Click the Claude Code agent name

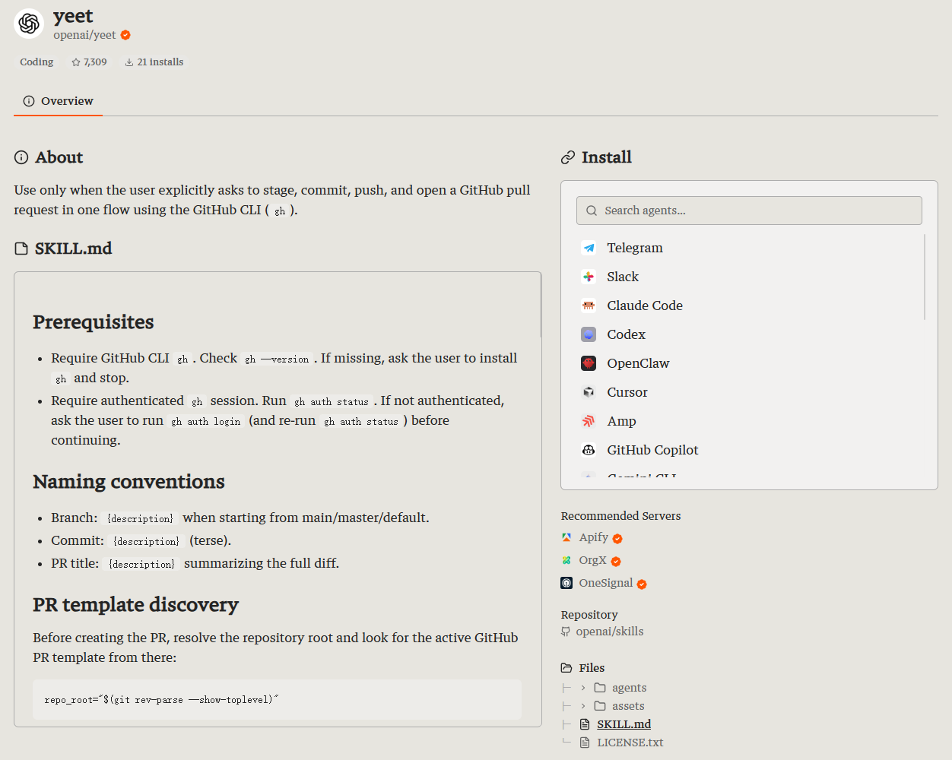[x=645, y=306]
